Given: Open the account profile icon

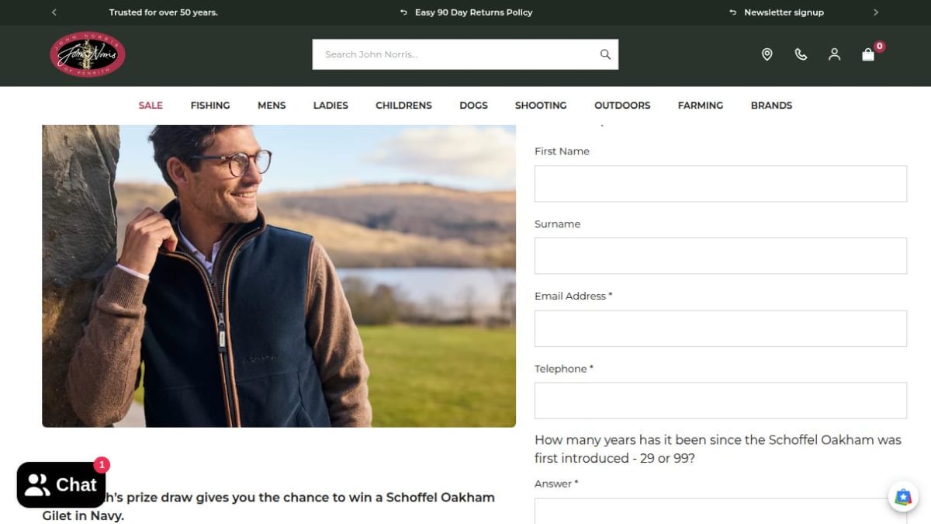Looking at the screenshot, I should pos(834,54).
